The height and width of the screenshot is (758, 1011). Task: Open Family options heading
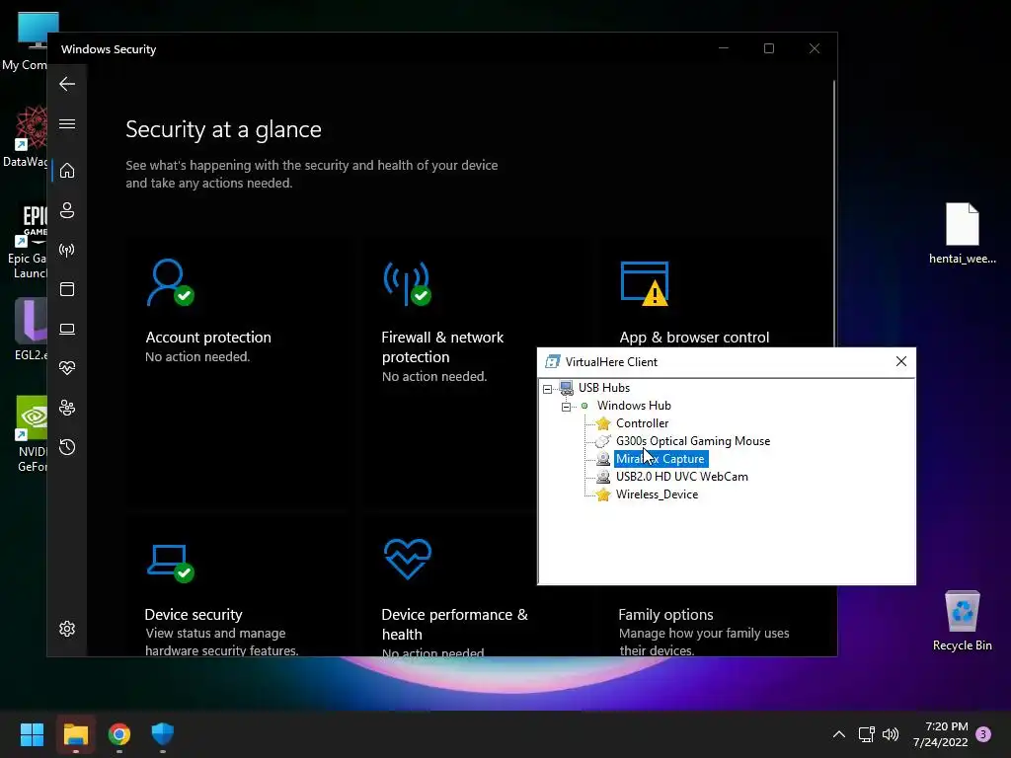[x=665, y=614]
